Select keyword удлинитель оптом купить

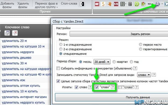[x=21, y=86]
